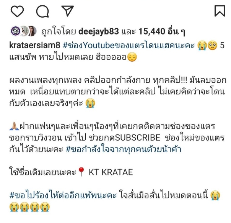Open comments with the speech bubble icon
This screenshot has height=223, width=231.
coord(42,11)
